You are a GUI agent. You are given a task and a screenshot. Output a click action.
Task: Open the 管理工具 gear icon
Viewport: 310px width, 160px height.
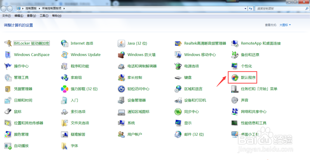pos(8,77)
